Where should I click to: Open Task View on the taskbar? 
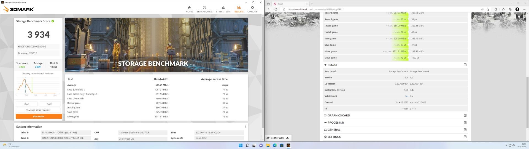pyautogui.click(x=254, y=145)
